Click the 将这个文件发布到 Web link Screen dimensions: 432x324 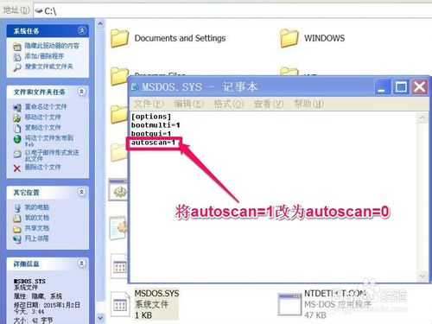[49, 141]
